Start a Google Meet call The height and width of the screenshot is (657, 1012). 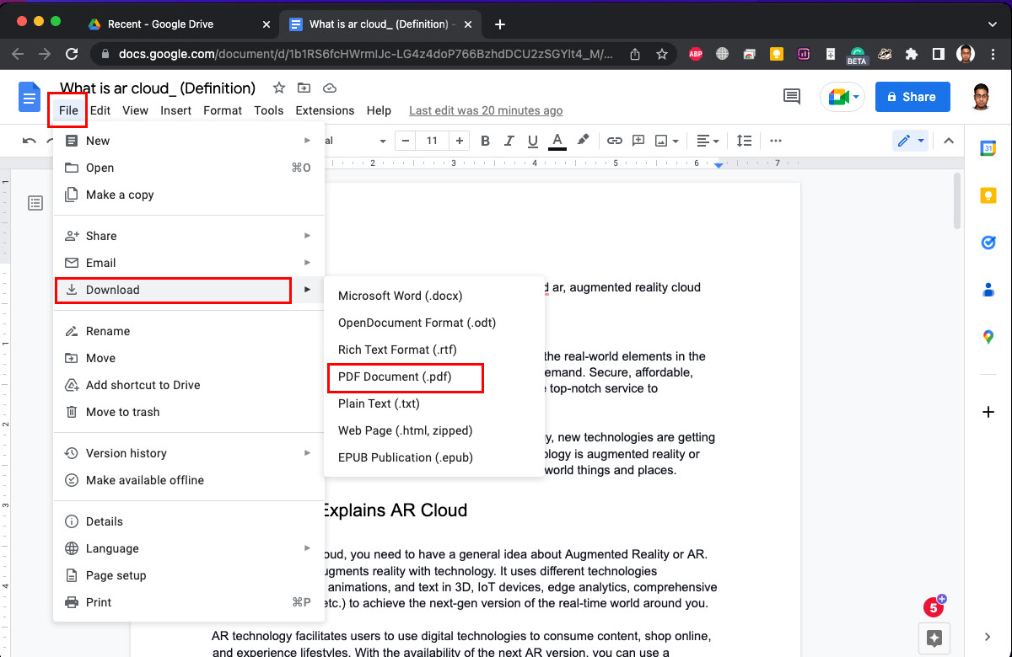[843, 97]
